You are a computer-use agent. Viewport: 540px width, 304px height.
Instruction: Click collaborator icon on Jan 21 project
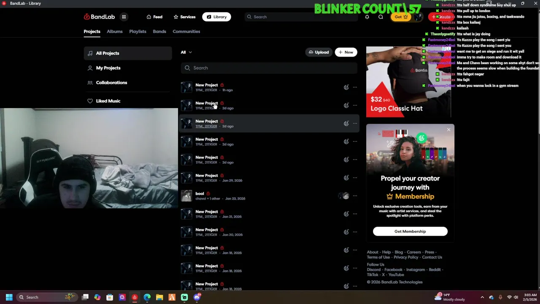pos(346,214)
